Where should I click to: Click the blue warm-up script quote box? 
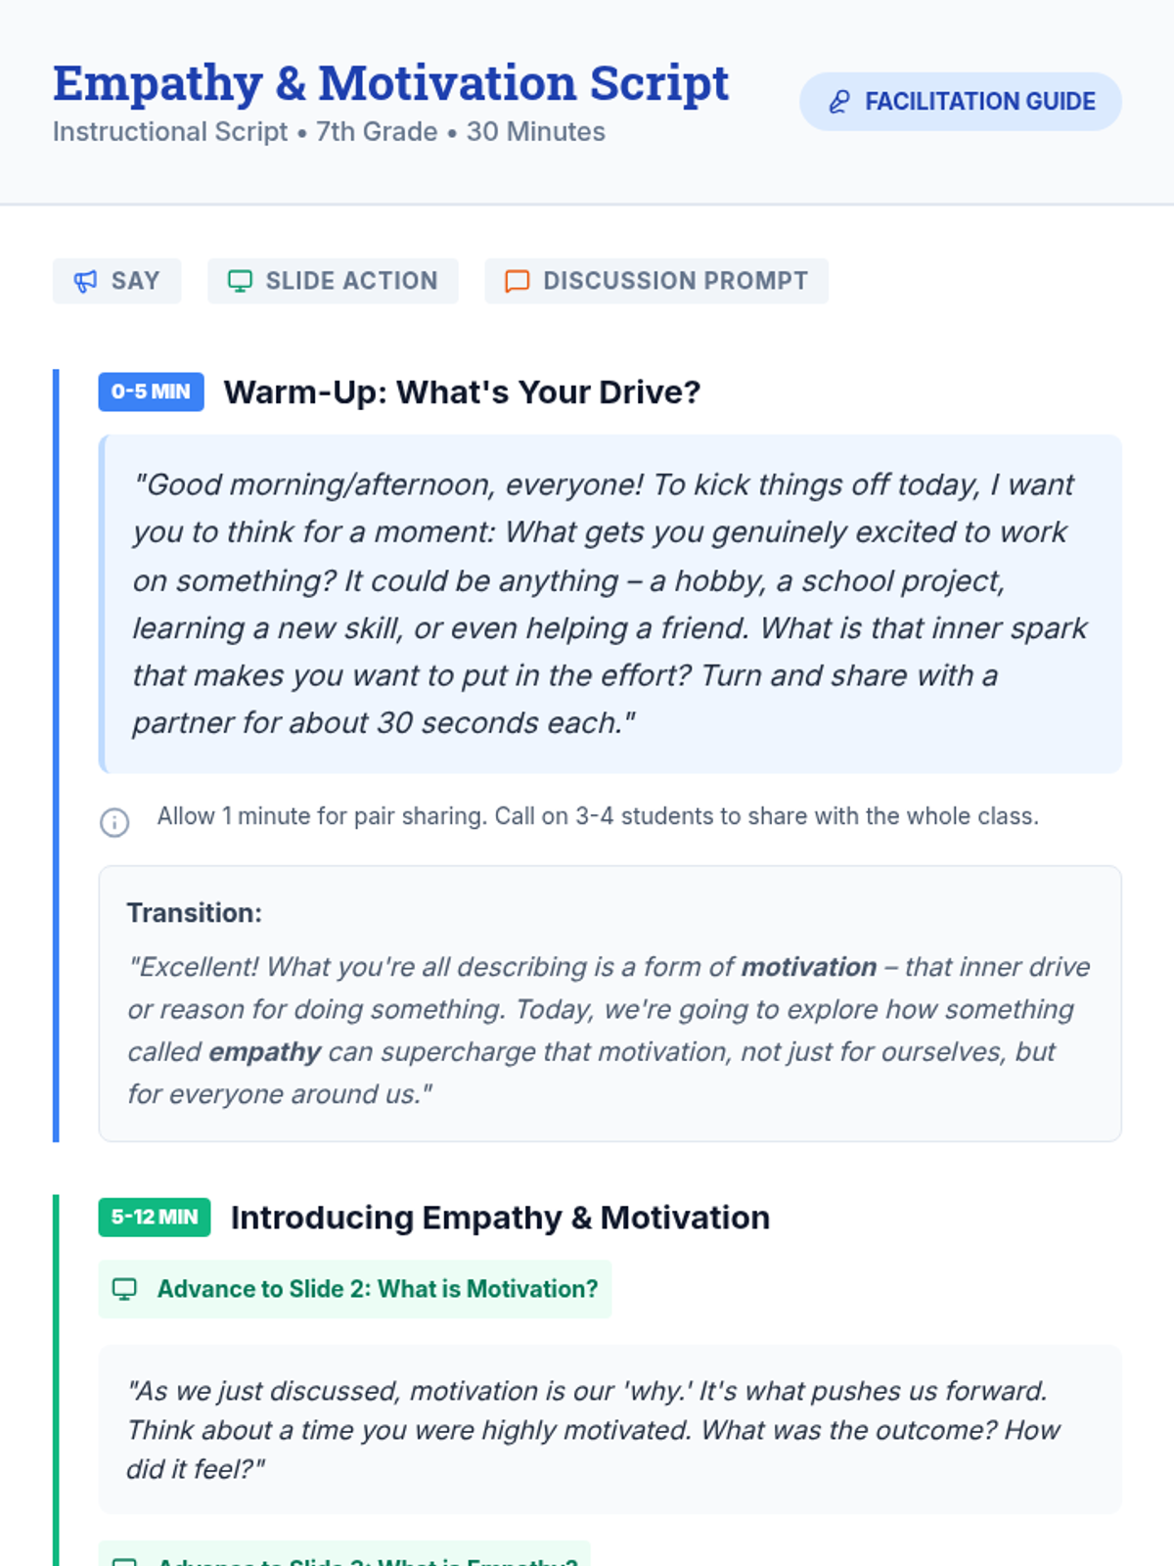pyautogui.click(x=610, y=604)
